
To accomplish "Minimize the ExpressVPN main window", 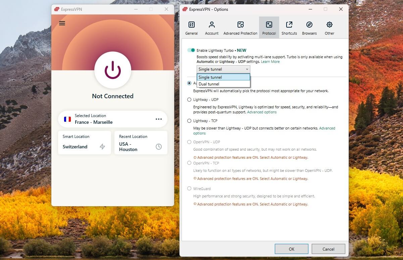I will 136,9.
